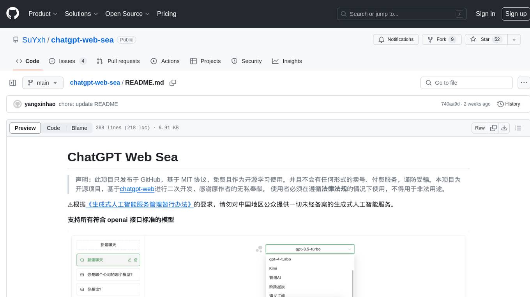Focus the Search or jump to field
Screen dimensions: 530x297
tap(402, 14)
